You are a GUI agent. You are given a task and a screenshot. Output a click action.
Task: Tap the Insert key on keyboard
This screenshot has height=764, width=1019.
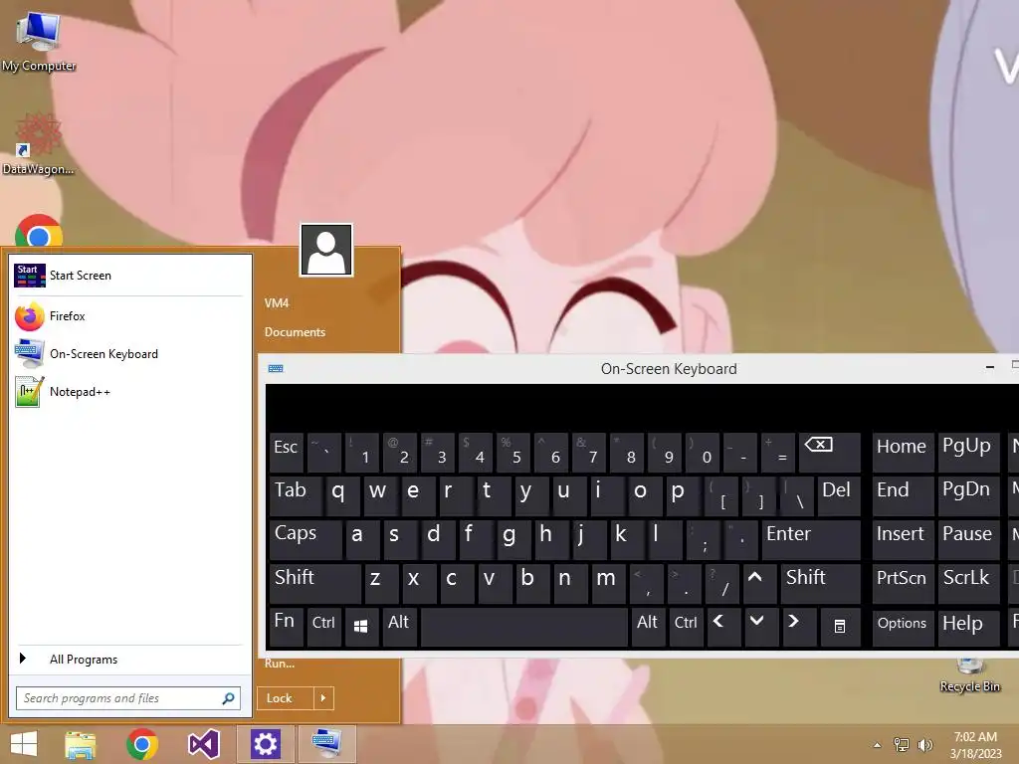(x=902, y=539)
